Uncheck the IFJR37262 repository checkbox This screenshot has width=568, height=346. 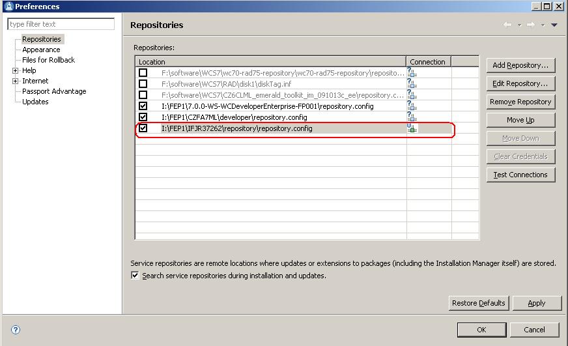pos(143,128)
